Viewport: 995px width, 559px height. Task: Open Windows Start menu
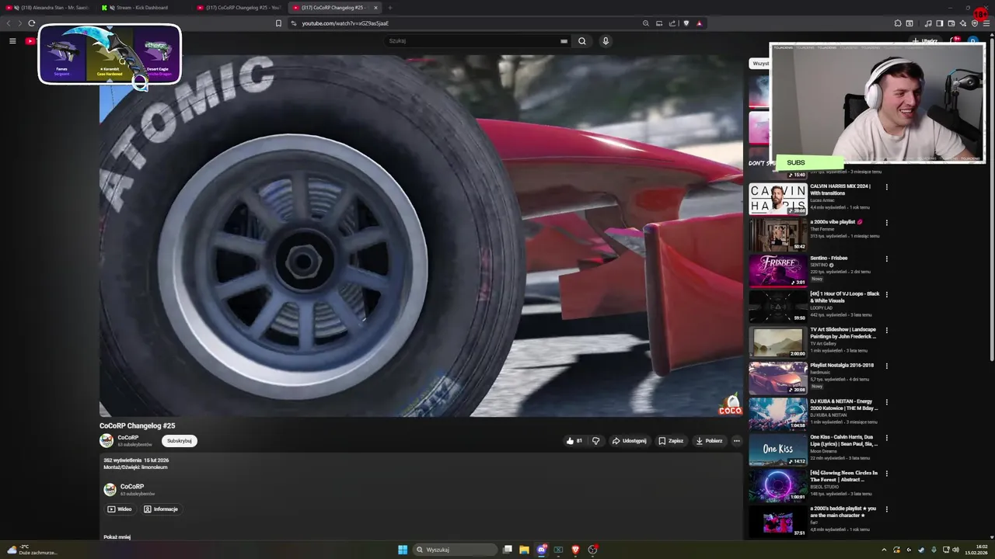click(x=403, y=550)
